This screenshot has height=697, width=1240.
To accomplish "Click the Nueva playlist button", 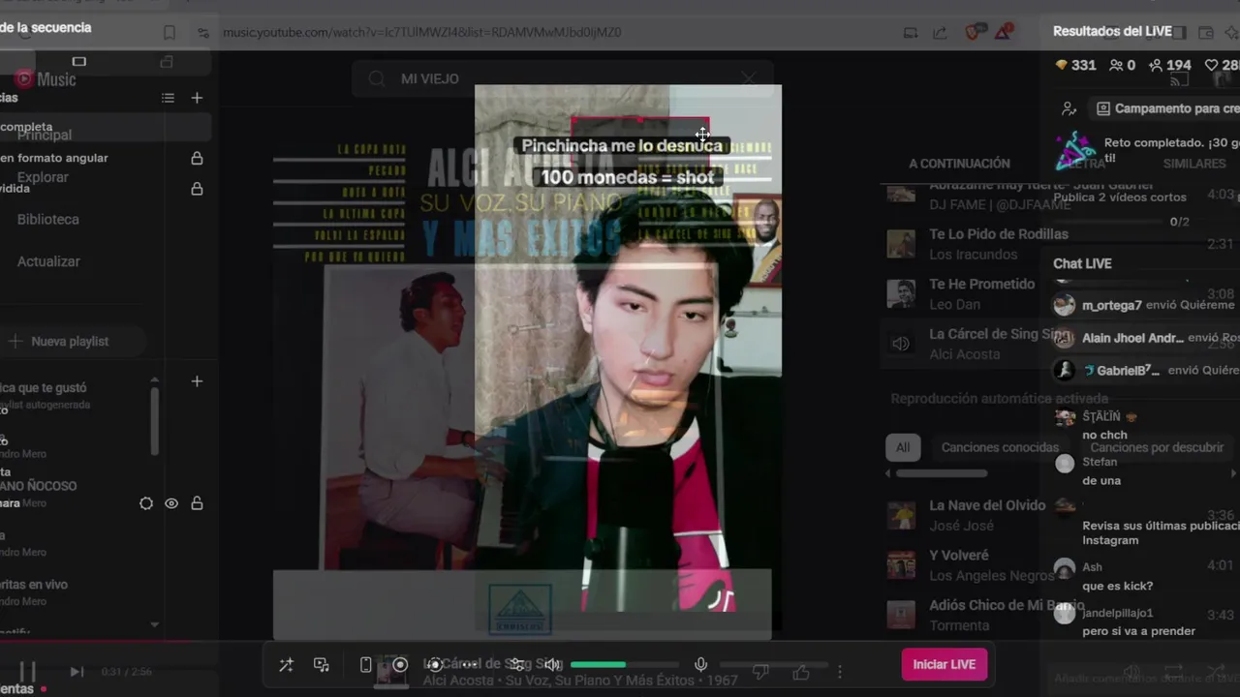I will tap(70, 341).
